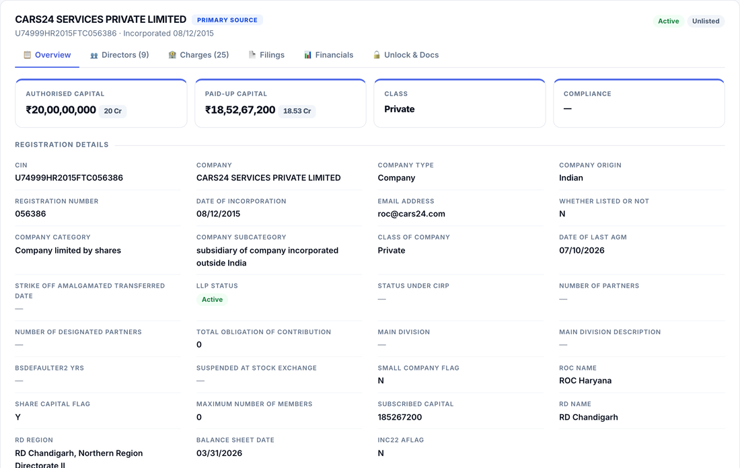Click Company limited by shares value

(68, 251)
